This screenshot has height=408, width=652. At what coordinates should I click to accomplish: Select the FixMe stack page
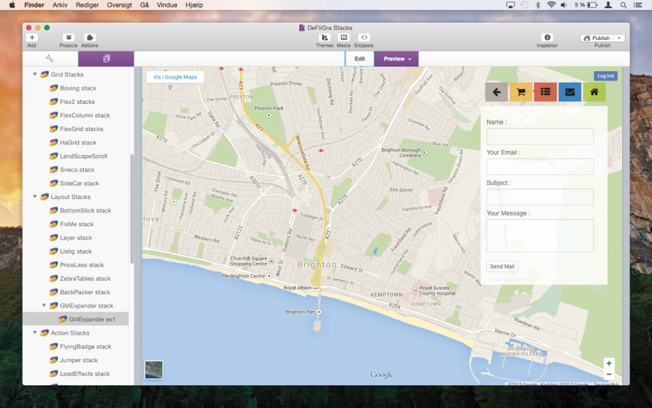pyautogui.click(x=77, y=224)
